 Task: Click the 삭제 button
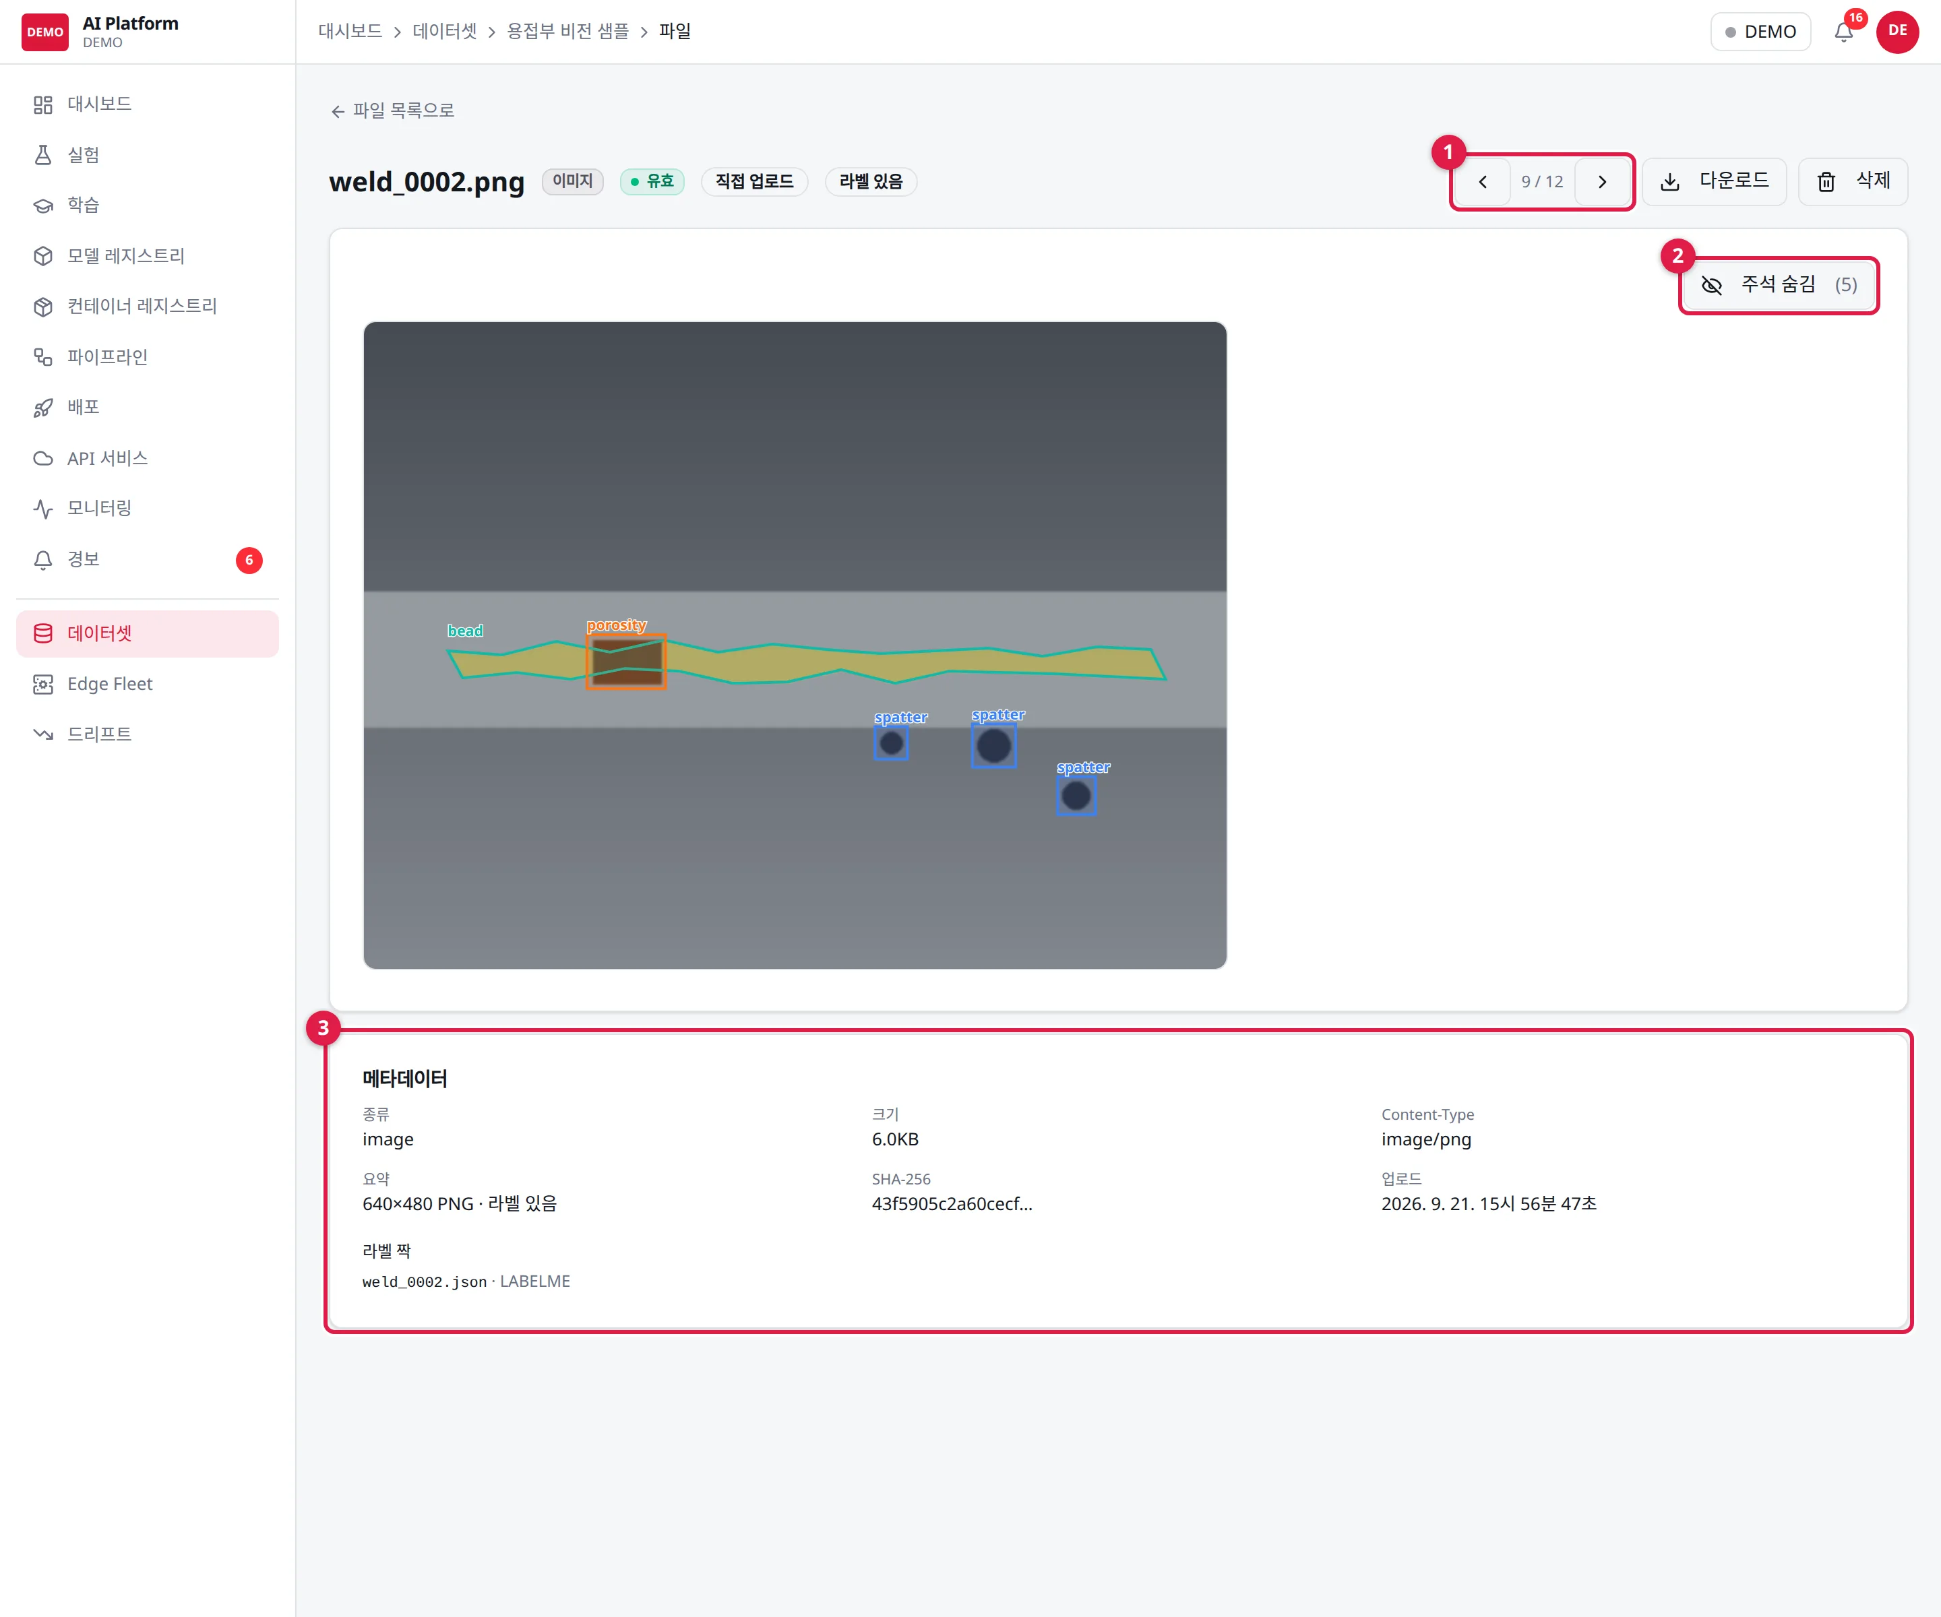tap(1853, 182)
